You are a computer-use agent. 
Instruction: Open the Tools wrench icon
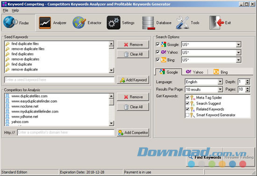182,22
